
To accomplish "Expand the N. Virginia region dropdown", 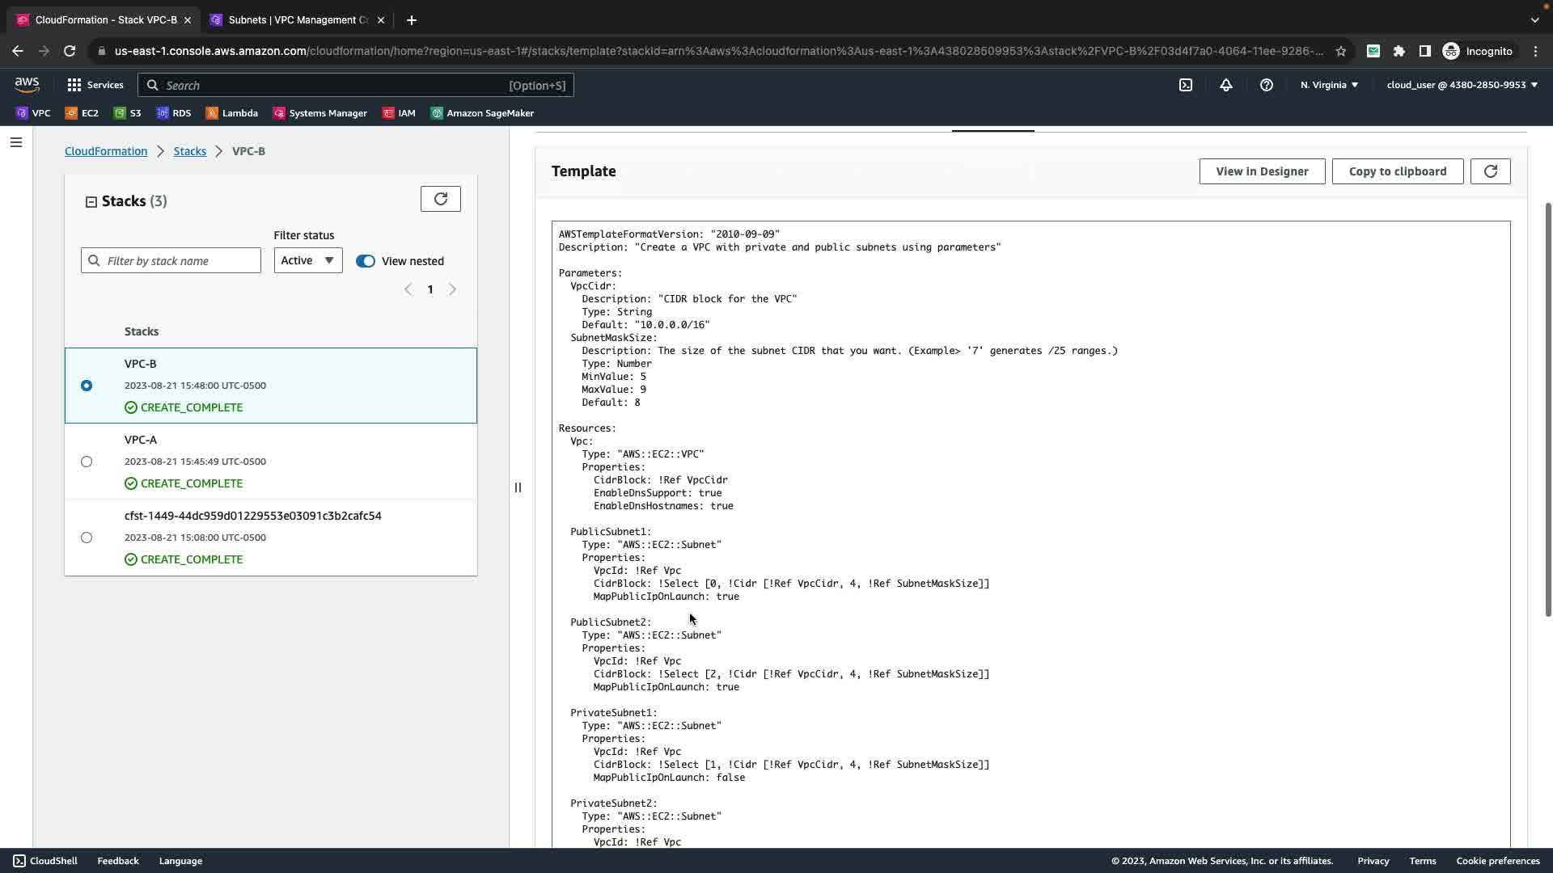I will 1329,85.
